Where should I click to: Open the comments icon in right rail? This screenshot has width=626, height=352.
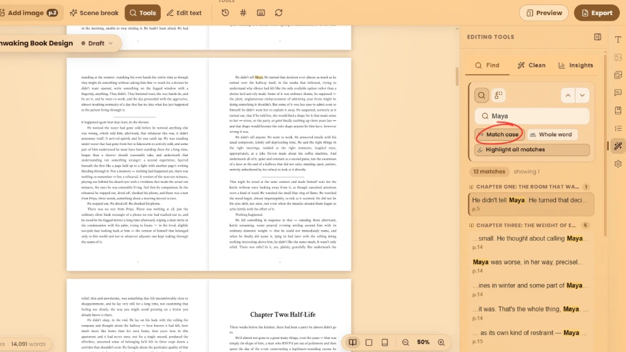tap(618, 93)
